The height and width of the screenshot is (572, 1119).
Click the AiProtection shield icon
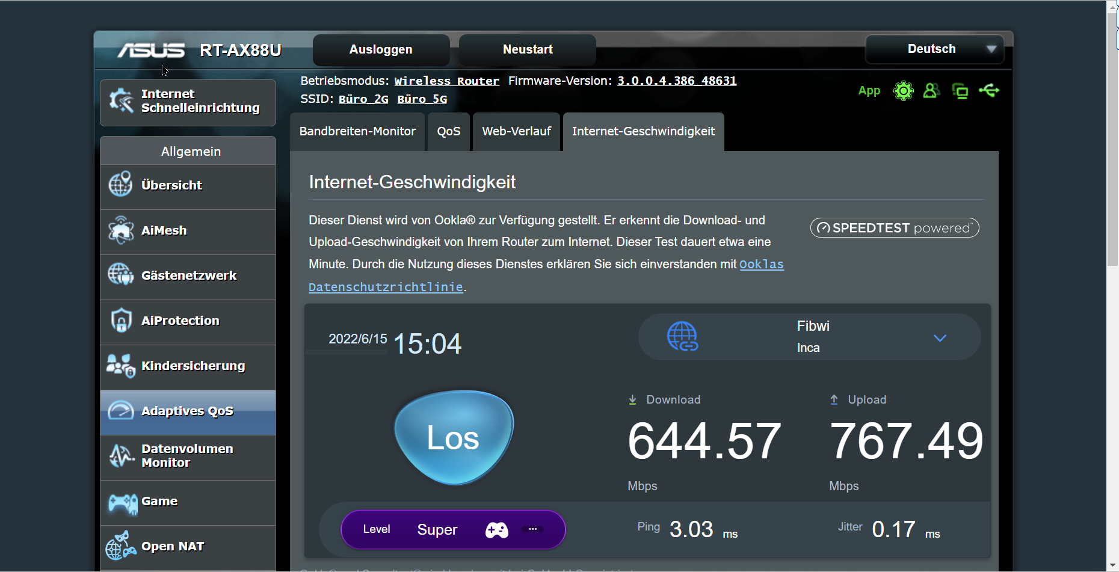[x=121, y=320]
